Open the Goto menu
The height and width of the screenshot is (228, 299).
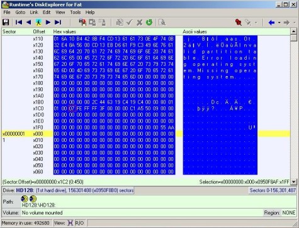pos(20,13)
